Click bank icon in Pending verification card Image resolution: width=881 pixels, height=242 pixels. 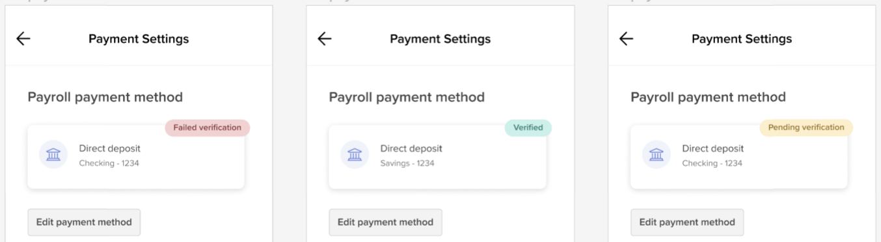pos(657,155)
